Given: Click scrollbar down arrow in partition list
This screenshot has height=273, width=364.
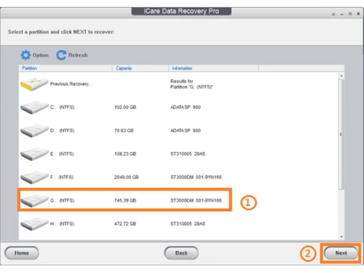Looking at the screenshot, I should tap(341, 237).
